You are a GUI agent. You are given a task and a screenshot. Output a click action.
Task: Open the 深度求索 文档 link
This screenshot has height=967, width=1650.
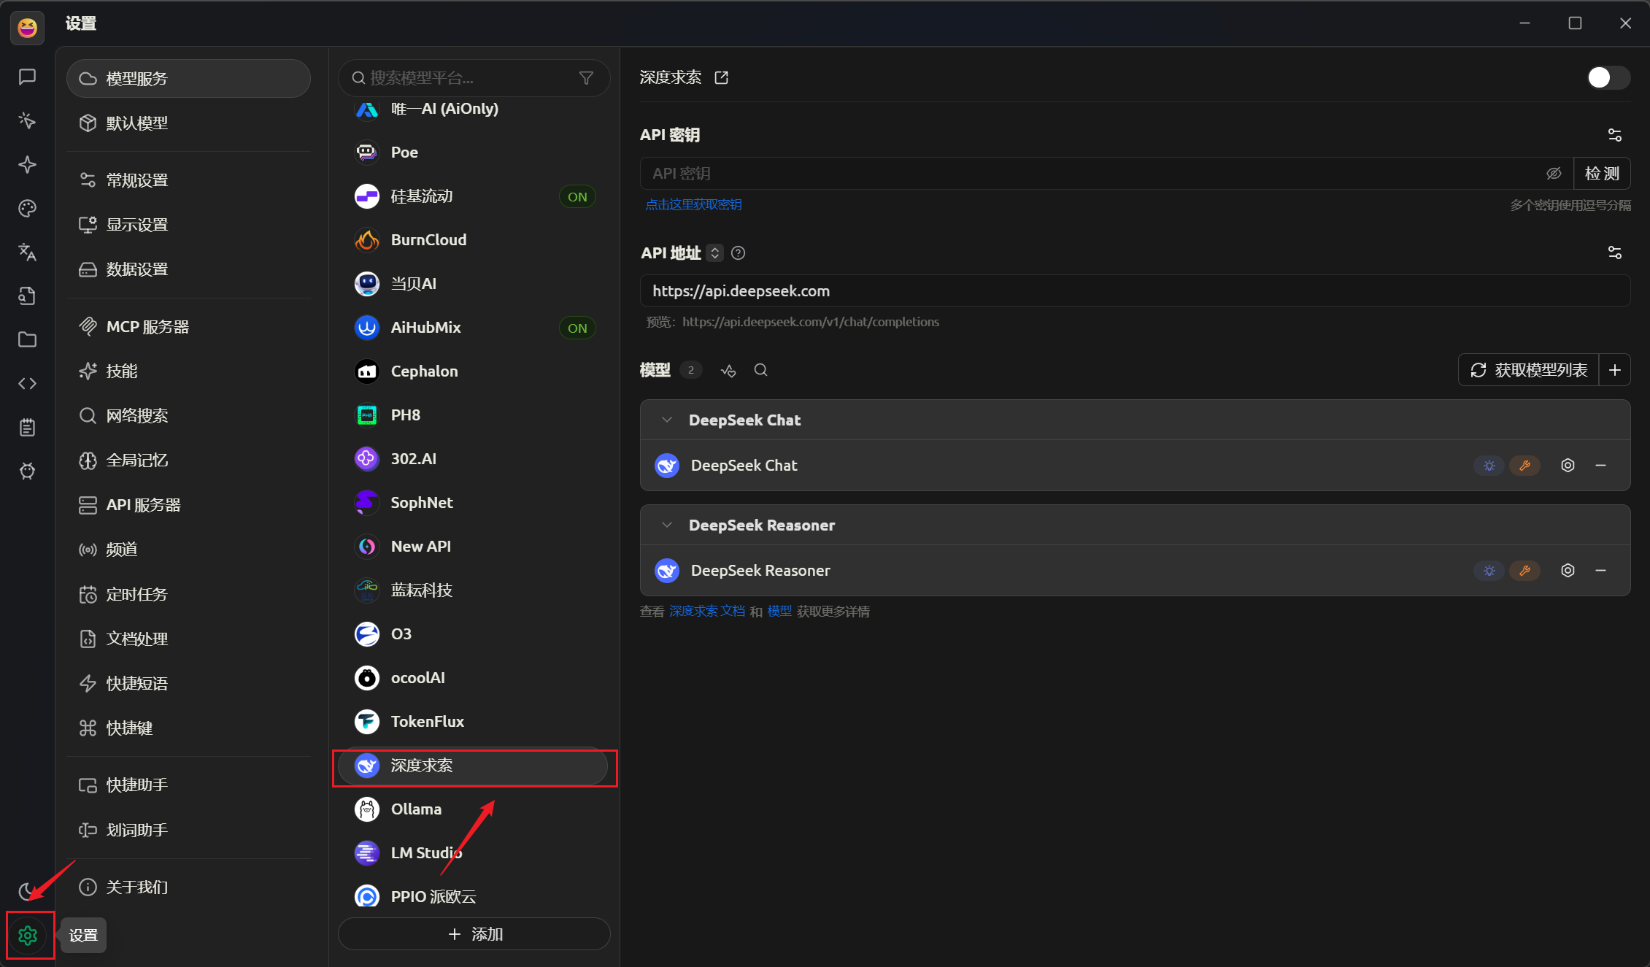pos(707,612)
